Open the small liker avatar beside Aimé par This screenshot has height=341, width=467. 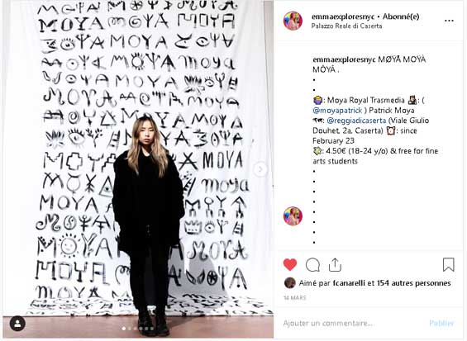[290, 283]
